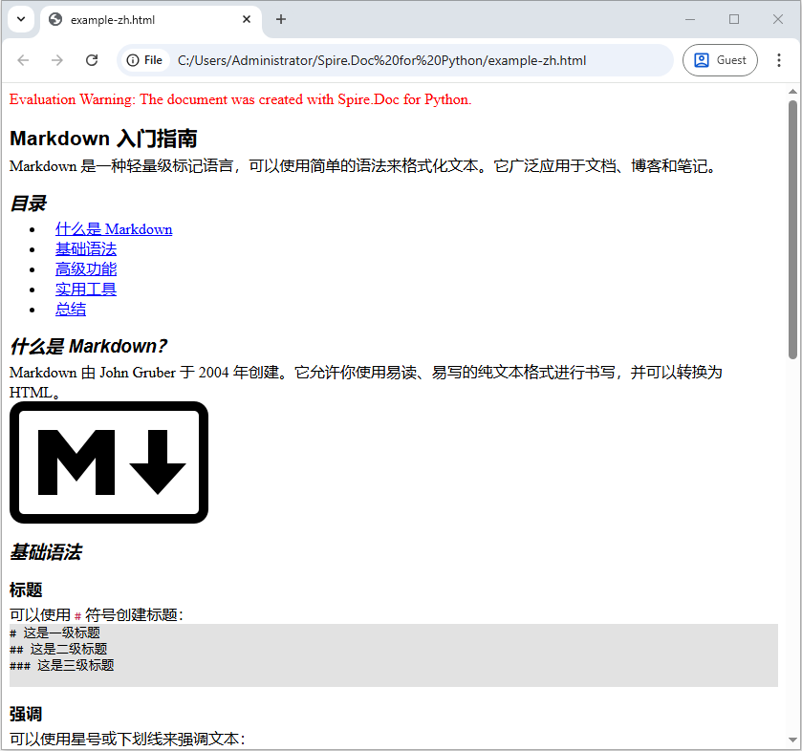
Task: Click the File site info icon
Action: (143, 60)
